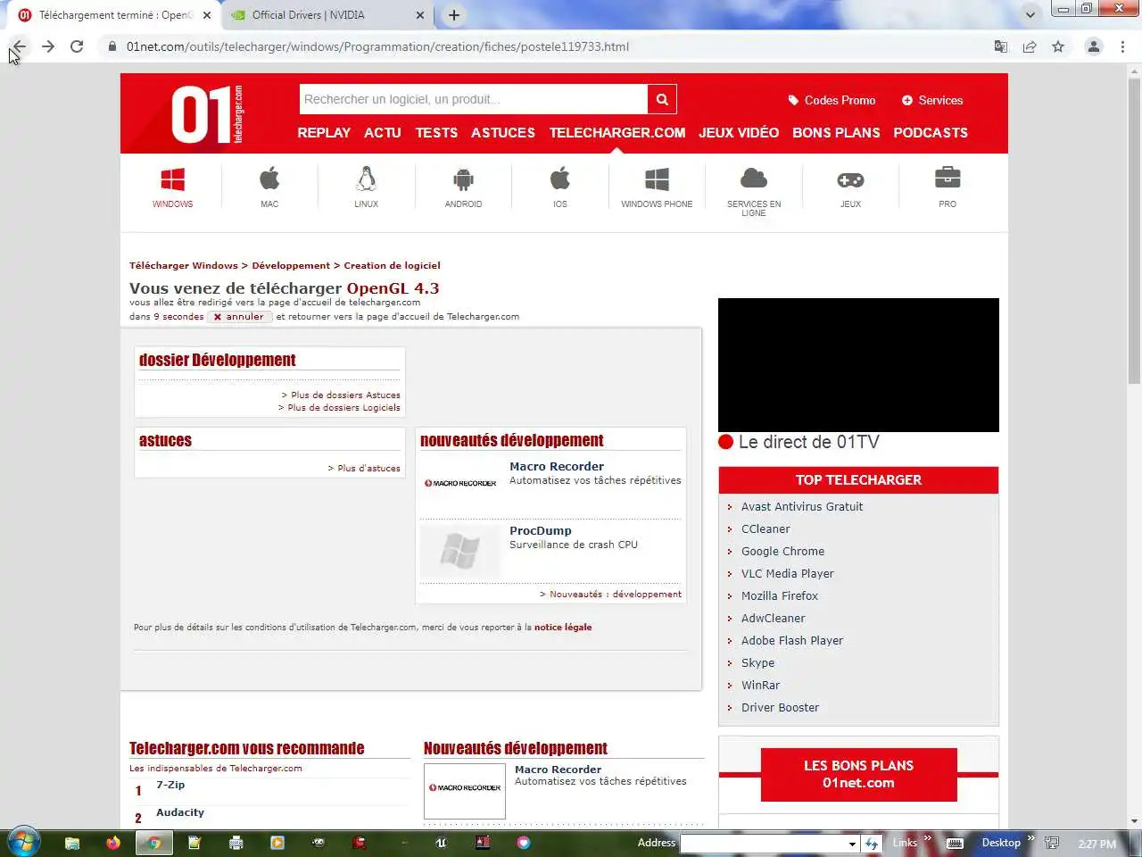
Task: Open the ACTU menu item
Action: click(383, 132)
